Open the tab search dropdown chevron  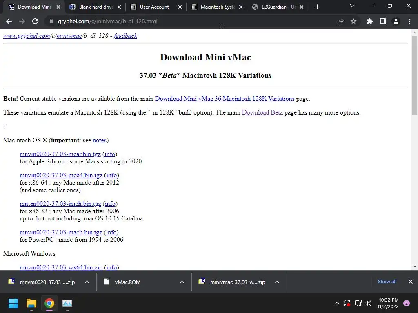click(x=352, y=6)
